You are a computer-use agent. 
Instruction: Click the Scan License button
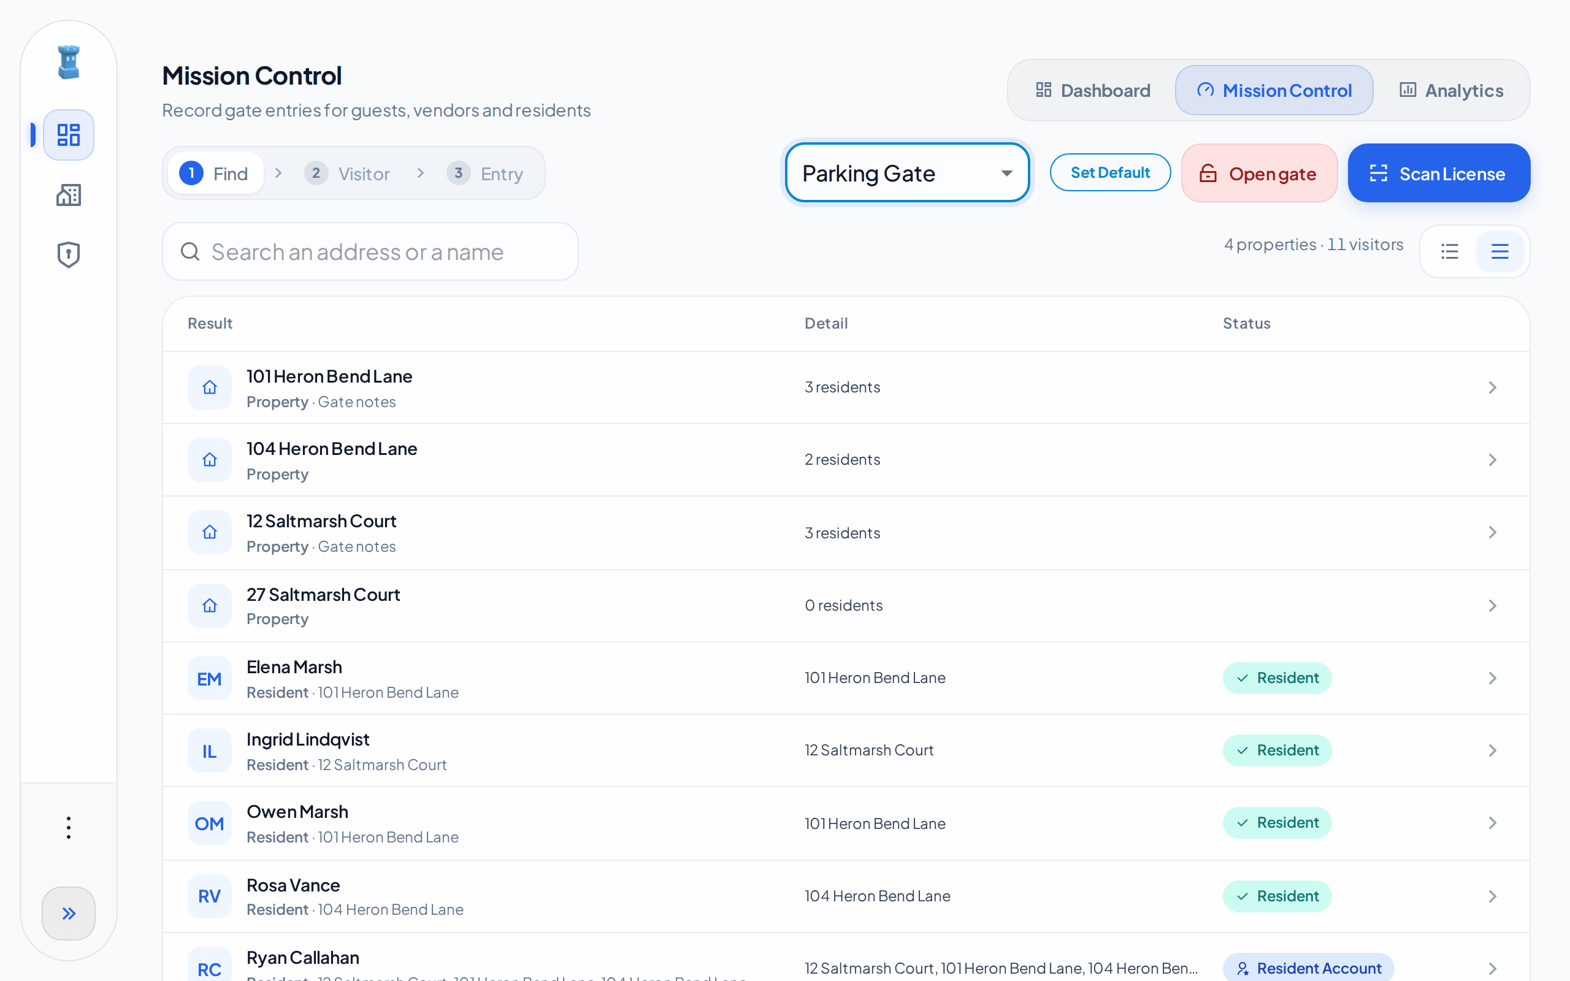(1438, 174)
